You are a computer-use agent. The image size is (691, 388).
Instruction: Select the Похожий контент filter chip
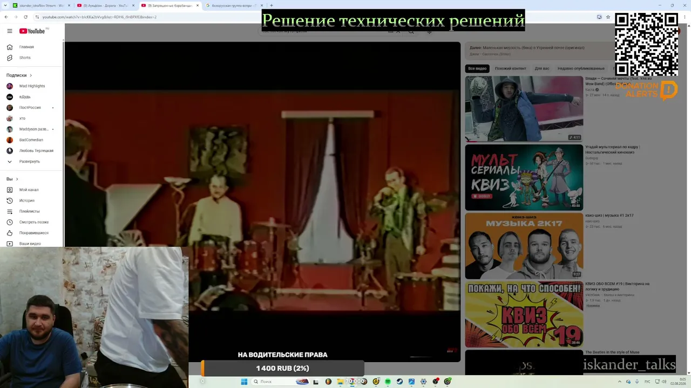(510, 68)
